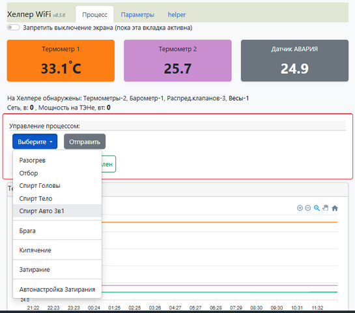Click the 21:22 time axis label
355x313 pixels.
click(33, 308)
